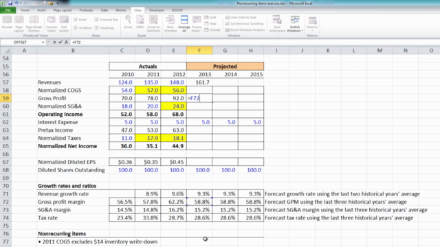Confirm formula entry with checkmark
This screenshot has width=440, height=247.
tap(60, 42)
